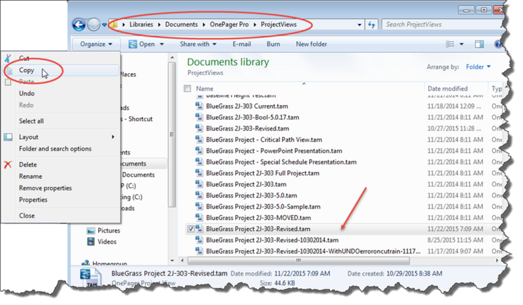The image size is (523, 305).
Task: Click the Cut scissors icon
Action: (8, 59)
